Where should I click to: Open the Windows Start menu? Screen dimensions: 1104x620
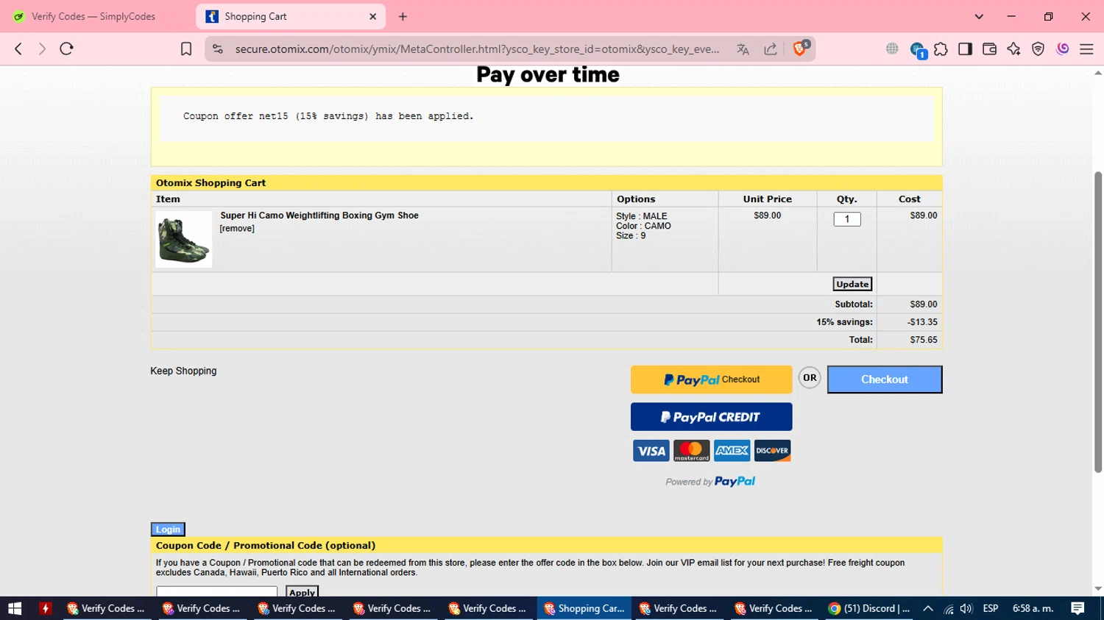tap(15, 608)
